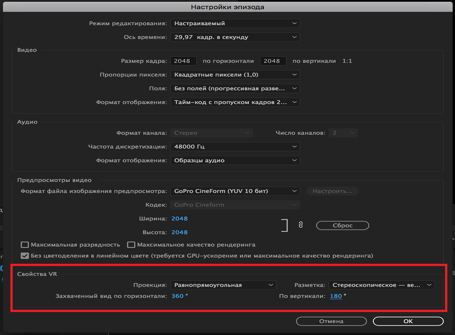Open the Поля dropdown

235,88
